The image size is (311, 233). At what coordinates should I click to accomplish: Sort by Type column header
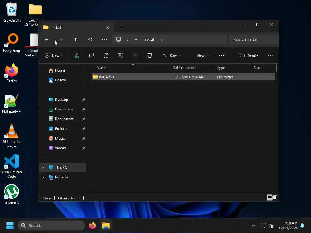coord(234,68)
